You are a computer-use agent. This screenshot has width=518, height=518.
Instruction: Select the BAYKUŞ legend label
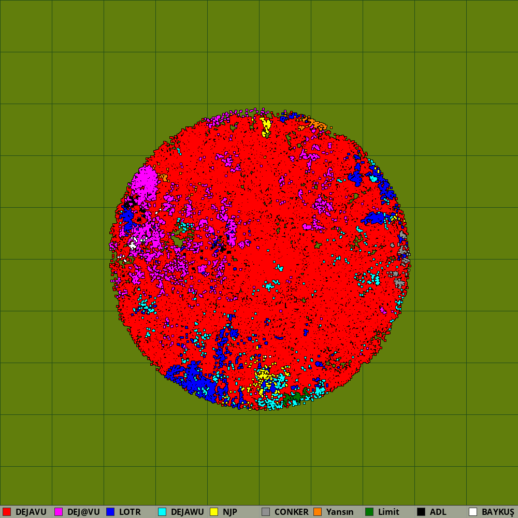tap(498, 512)
